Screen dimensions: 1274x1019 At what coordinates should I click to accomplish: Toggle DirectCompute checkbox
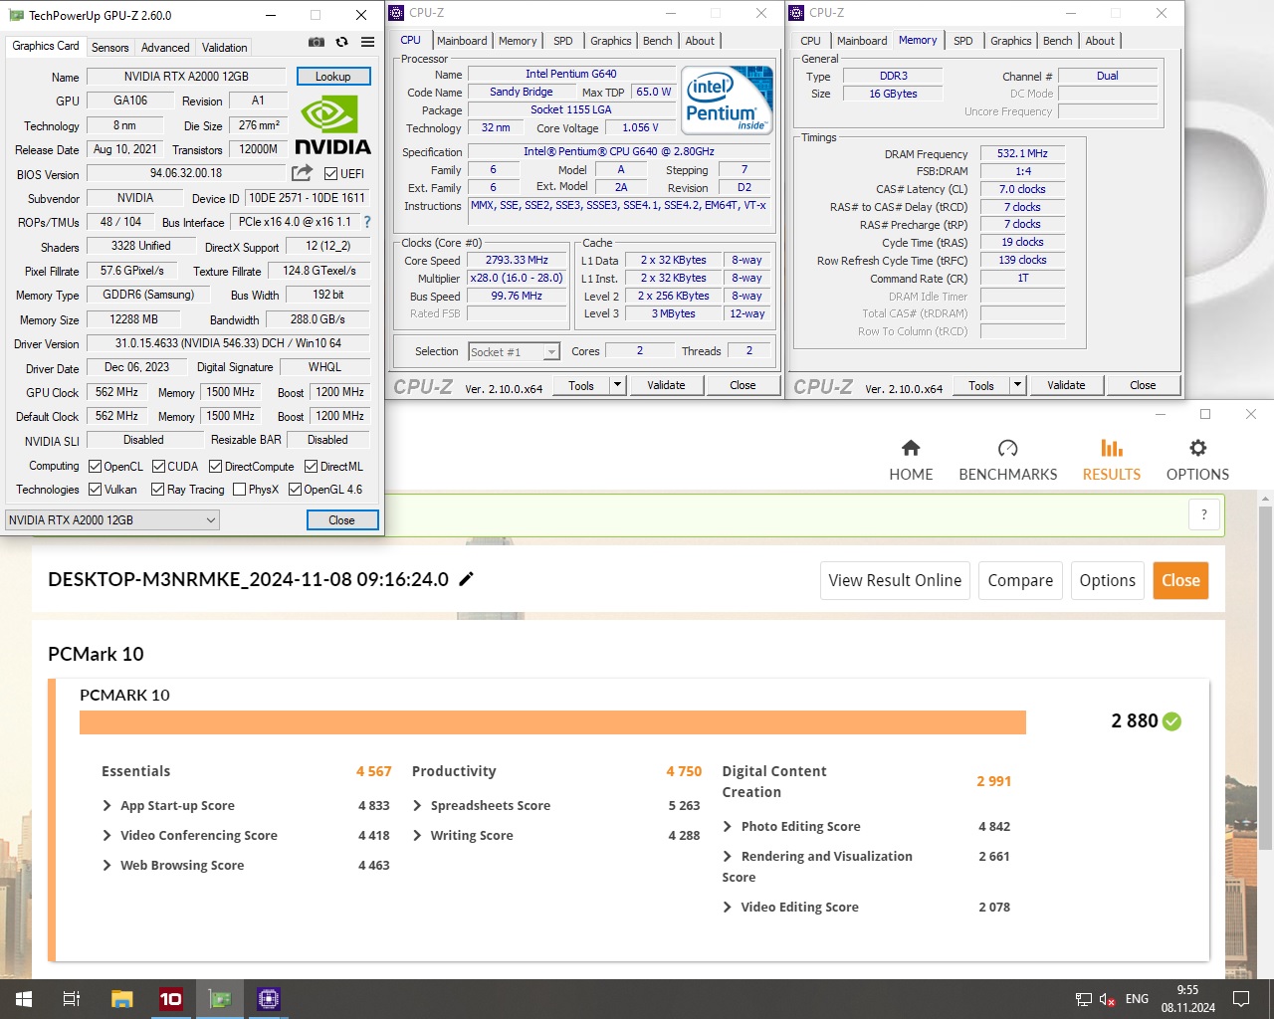point(215,466)
